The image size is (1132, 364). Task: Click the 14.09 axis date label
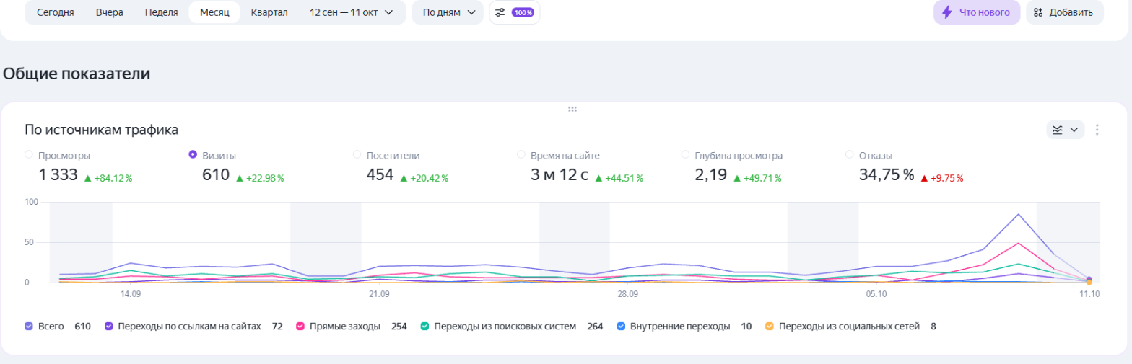tap(131, 294)
